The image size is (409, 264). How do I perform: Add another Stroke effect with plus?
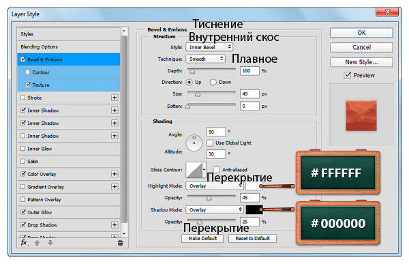(115, 98)
